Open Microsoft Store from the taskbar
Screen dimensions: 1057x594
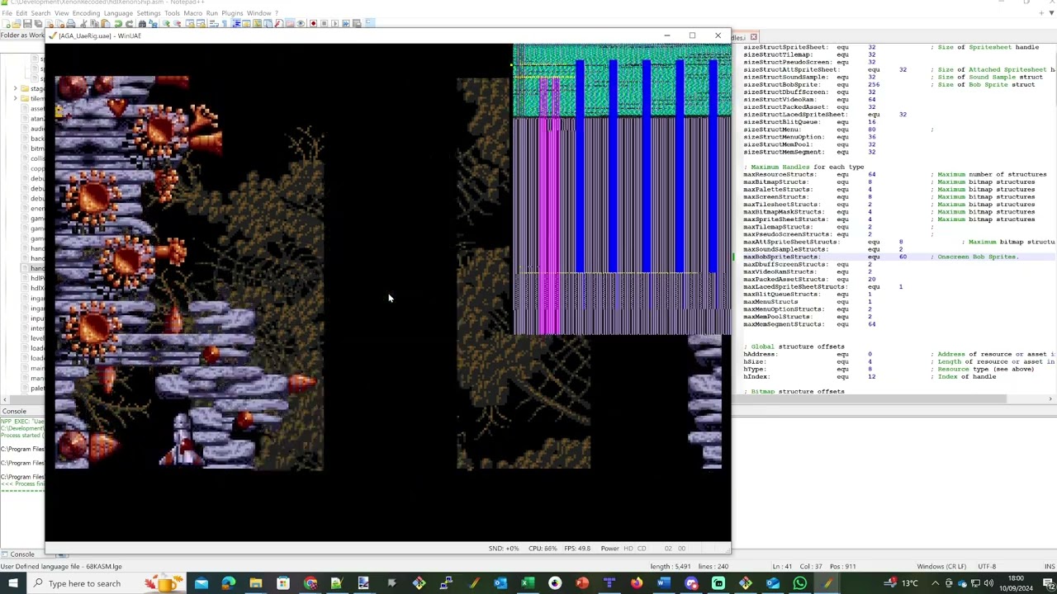tap(282, 583)
